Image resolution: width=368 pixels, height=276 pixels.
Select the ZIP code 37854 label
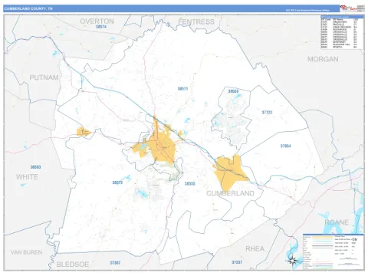(285, 146)
